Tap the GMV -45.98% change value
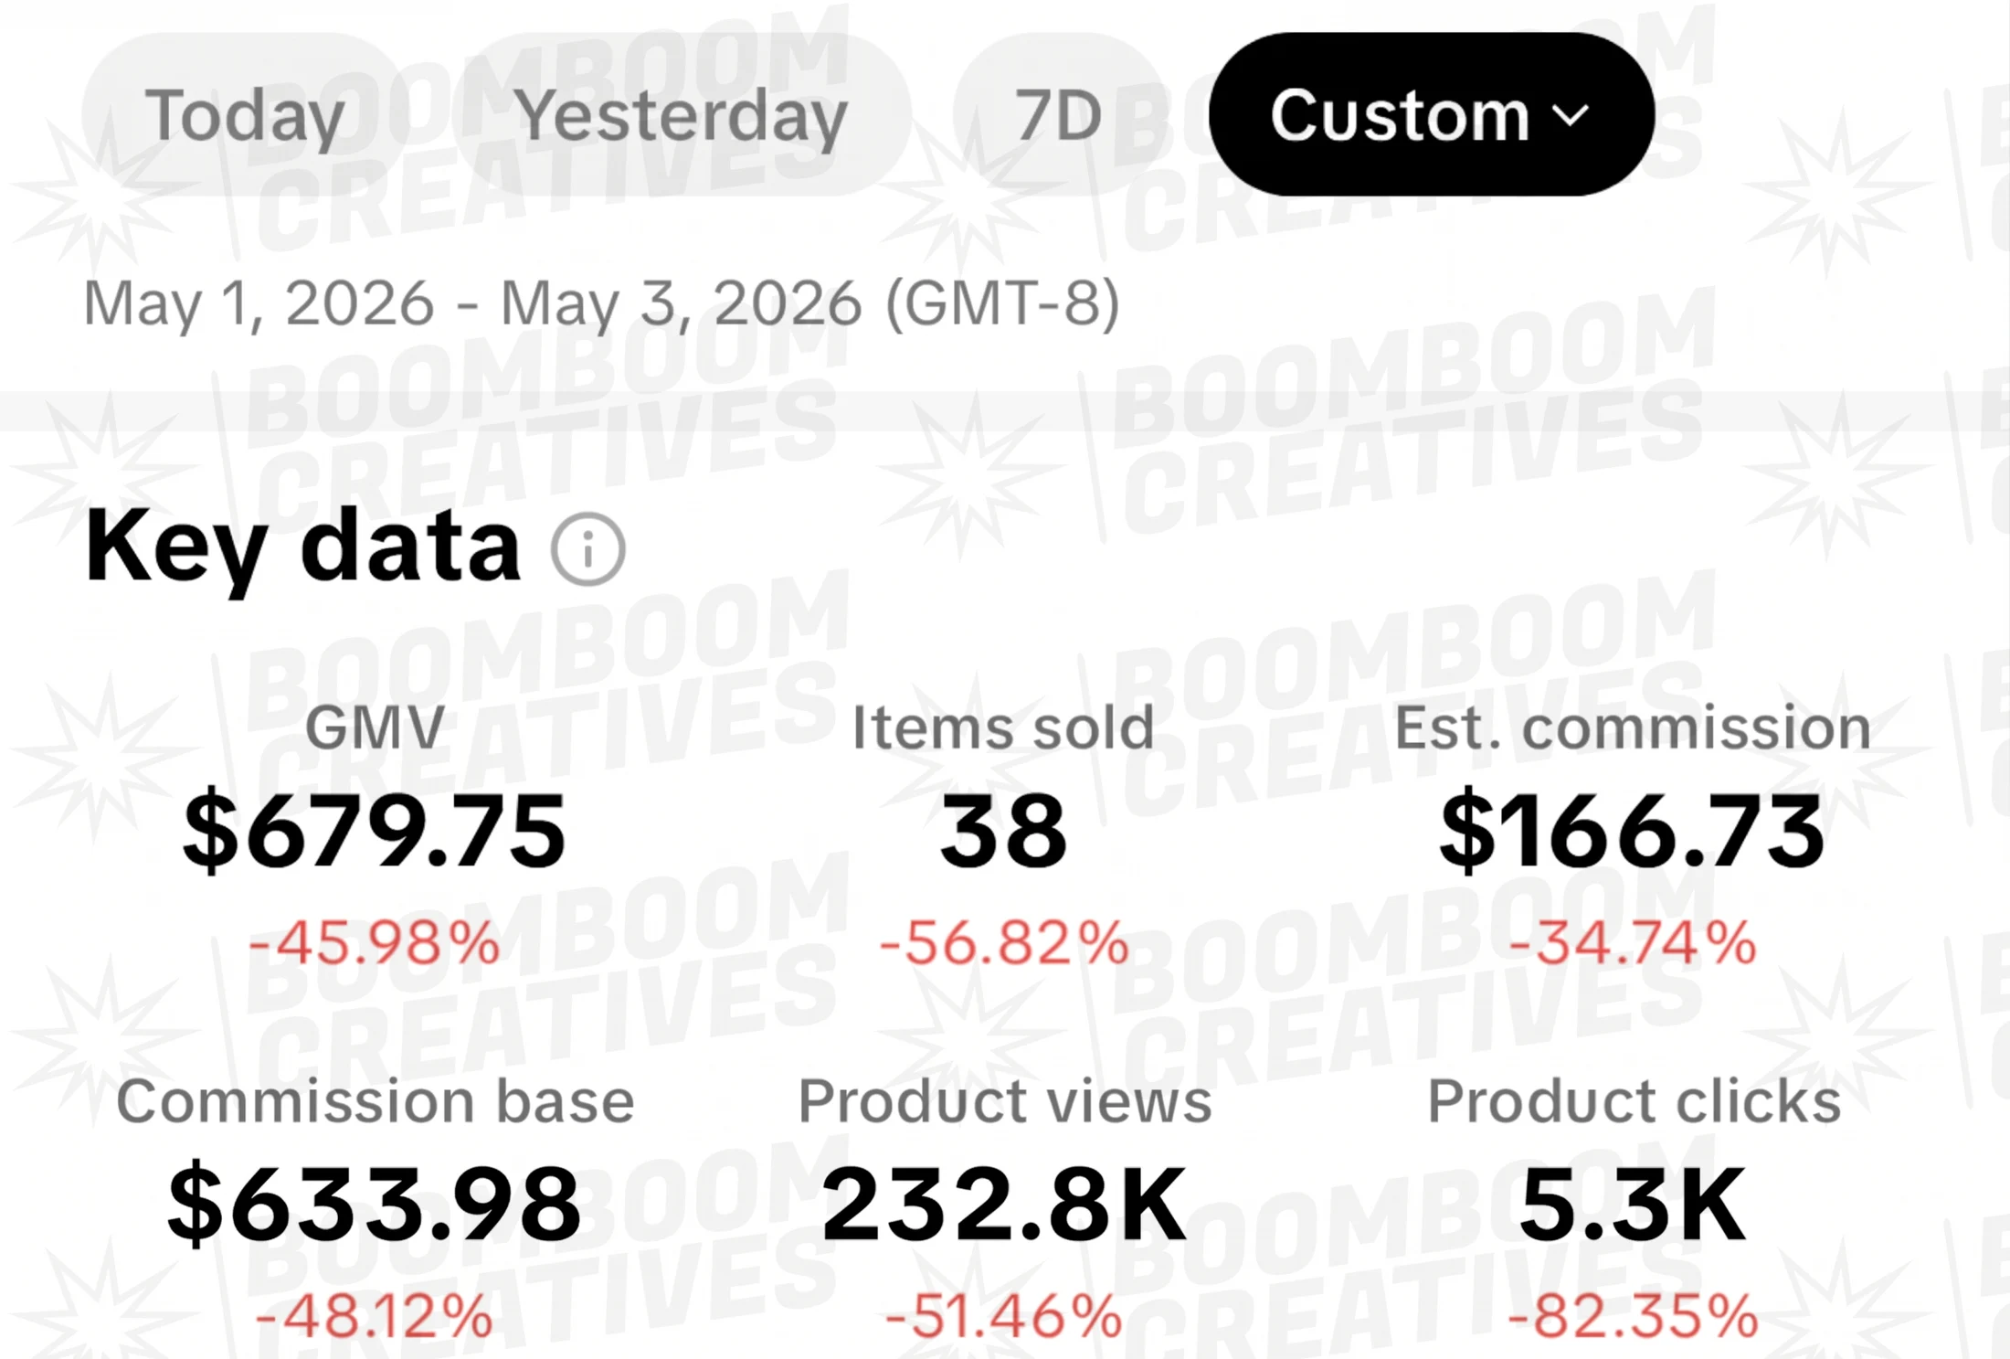Image resolution: width=2010 pixels, height=1359 pixels. point(375,943)
